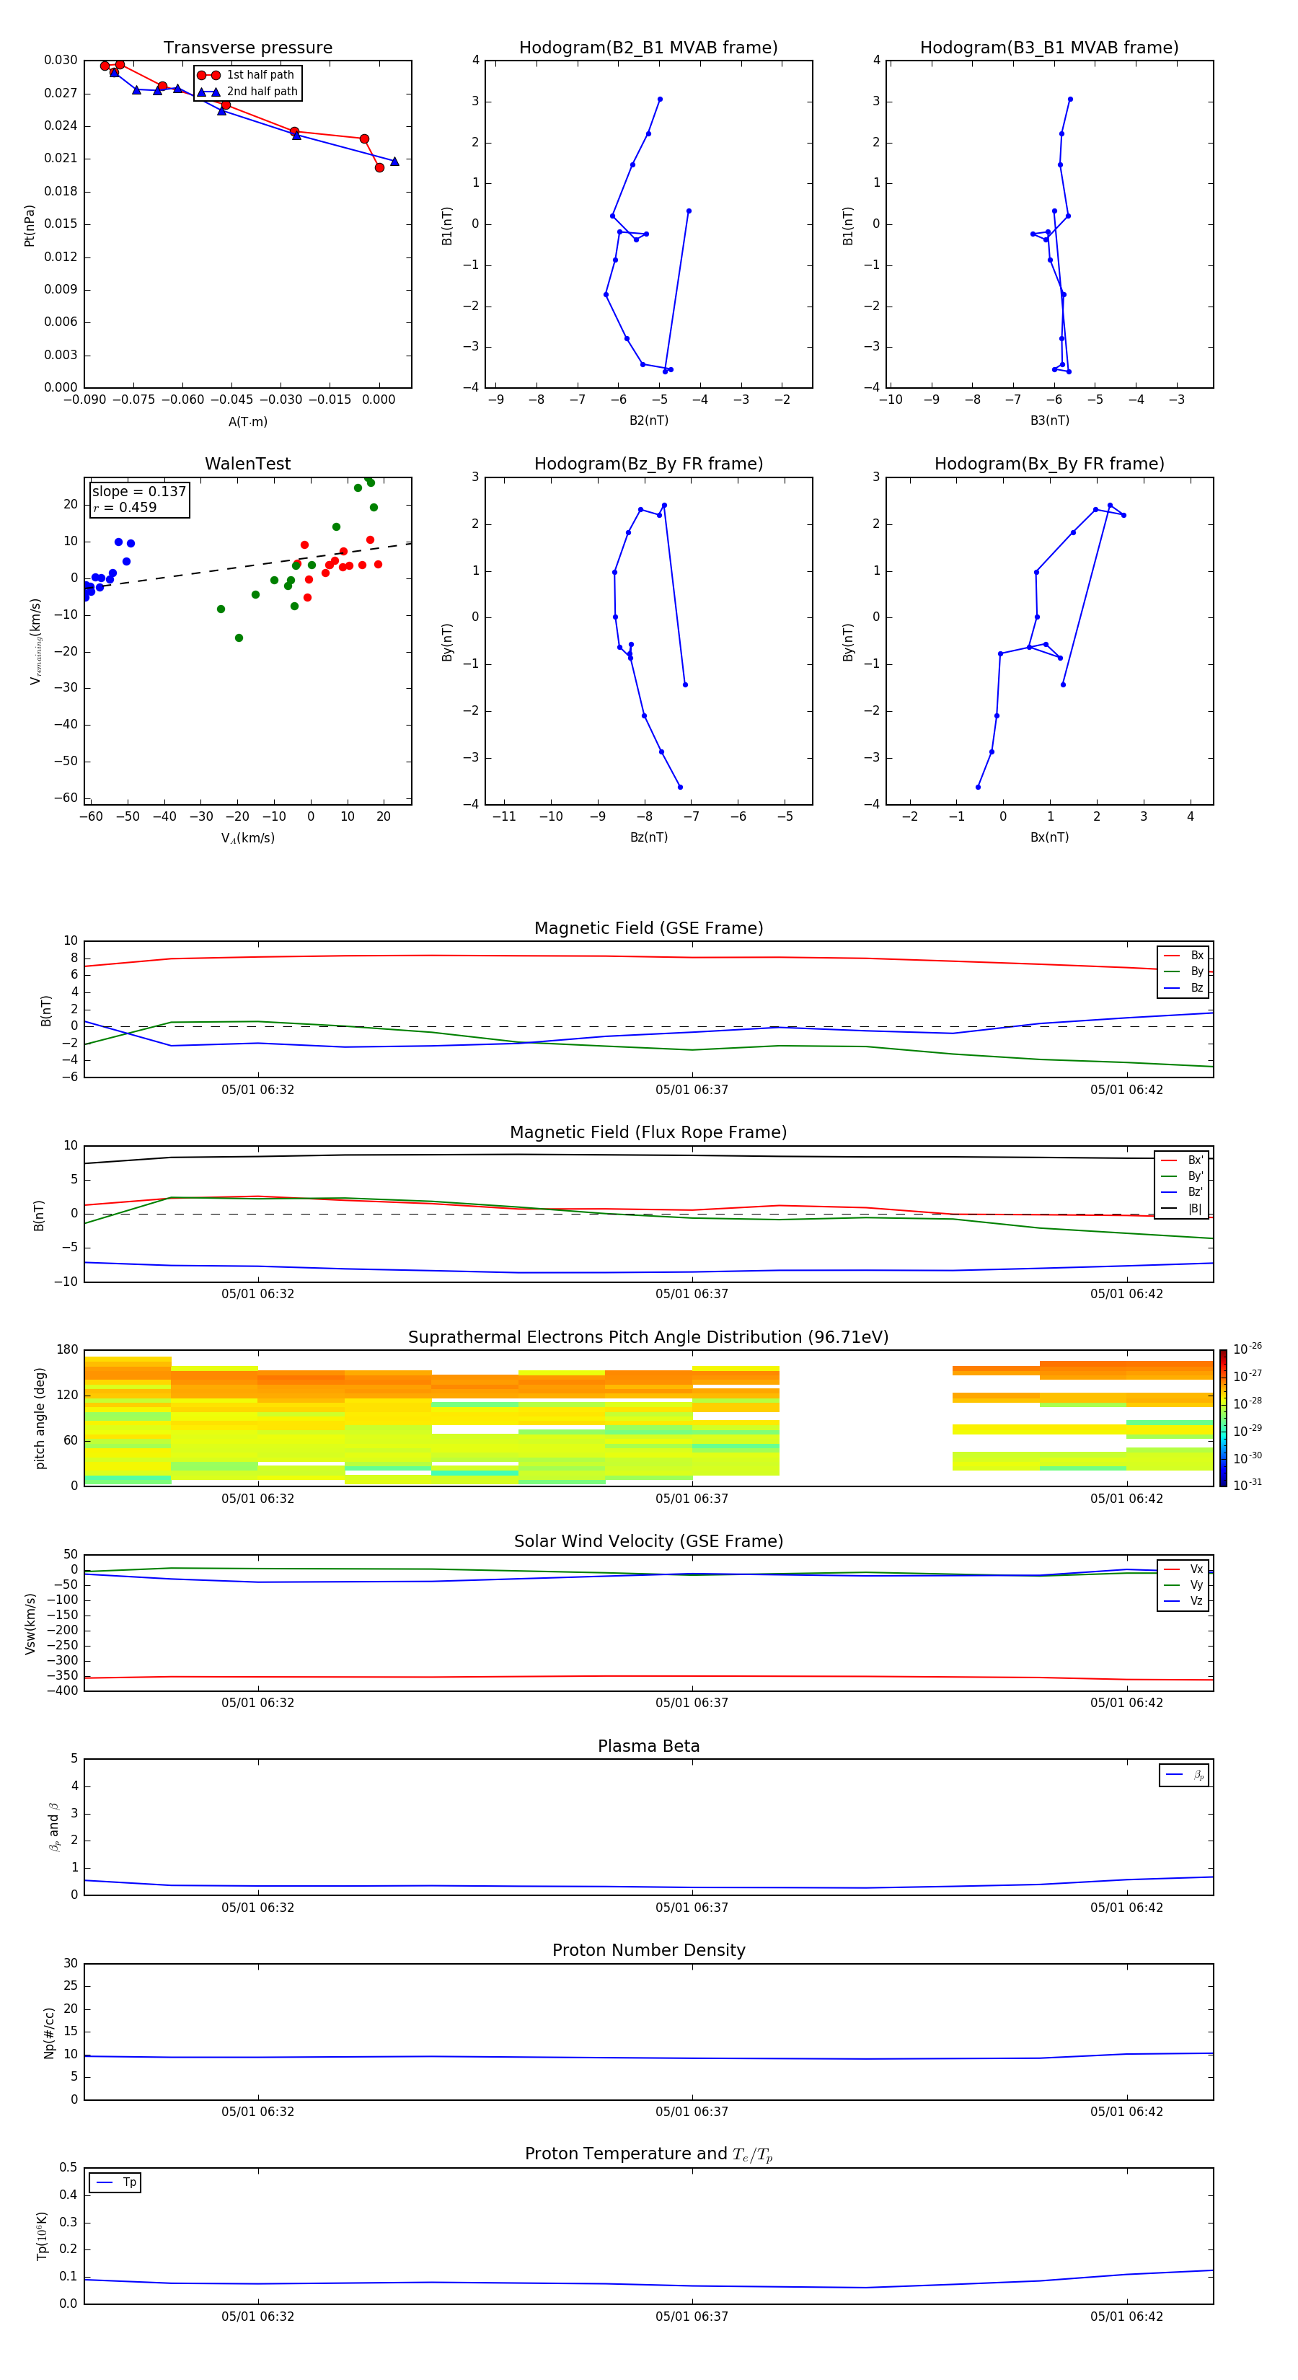Select the Bx' legend entry in Flux Rope panel
1298x2380 pixels.
[1183, 1160]
